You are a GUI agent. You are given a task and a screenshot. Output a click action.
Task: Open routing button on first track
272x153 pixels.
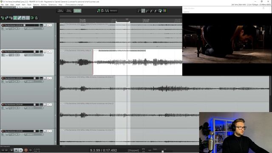click(41, 25)
